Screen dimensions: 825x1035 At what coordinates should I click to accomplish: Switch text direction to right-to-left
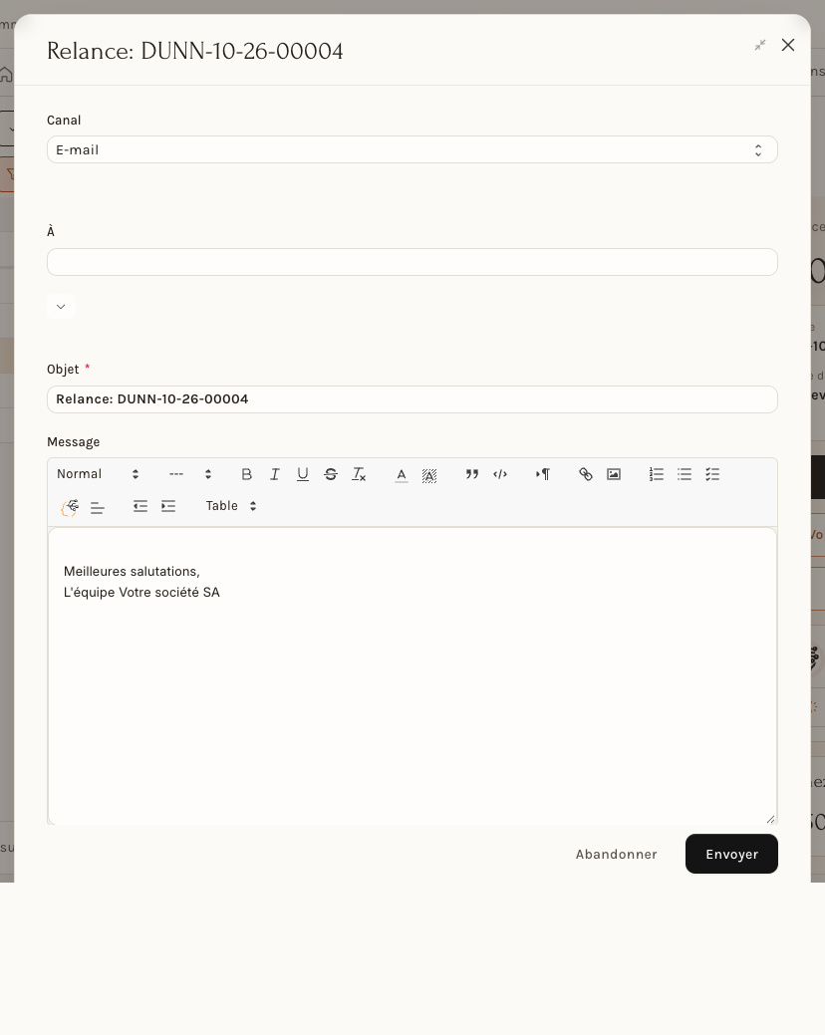542,474
